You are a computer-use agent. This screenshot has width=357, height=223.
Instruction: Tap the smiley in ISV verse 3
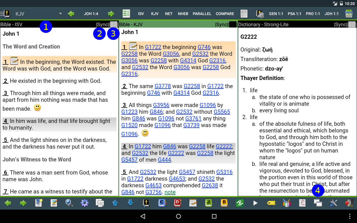click(x=37, y=108)
